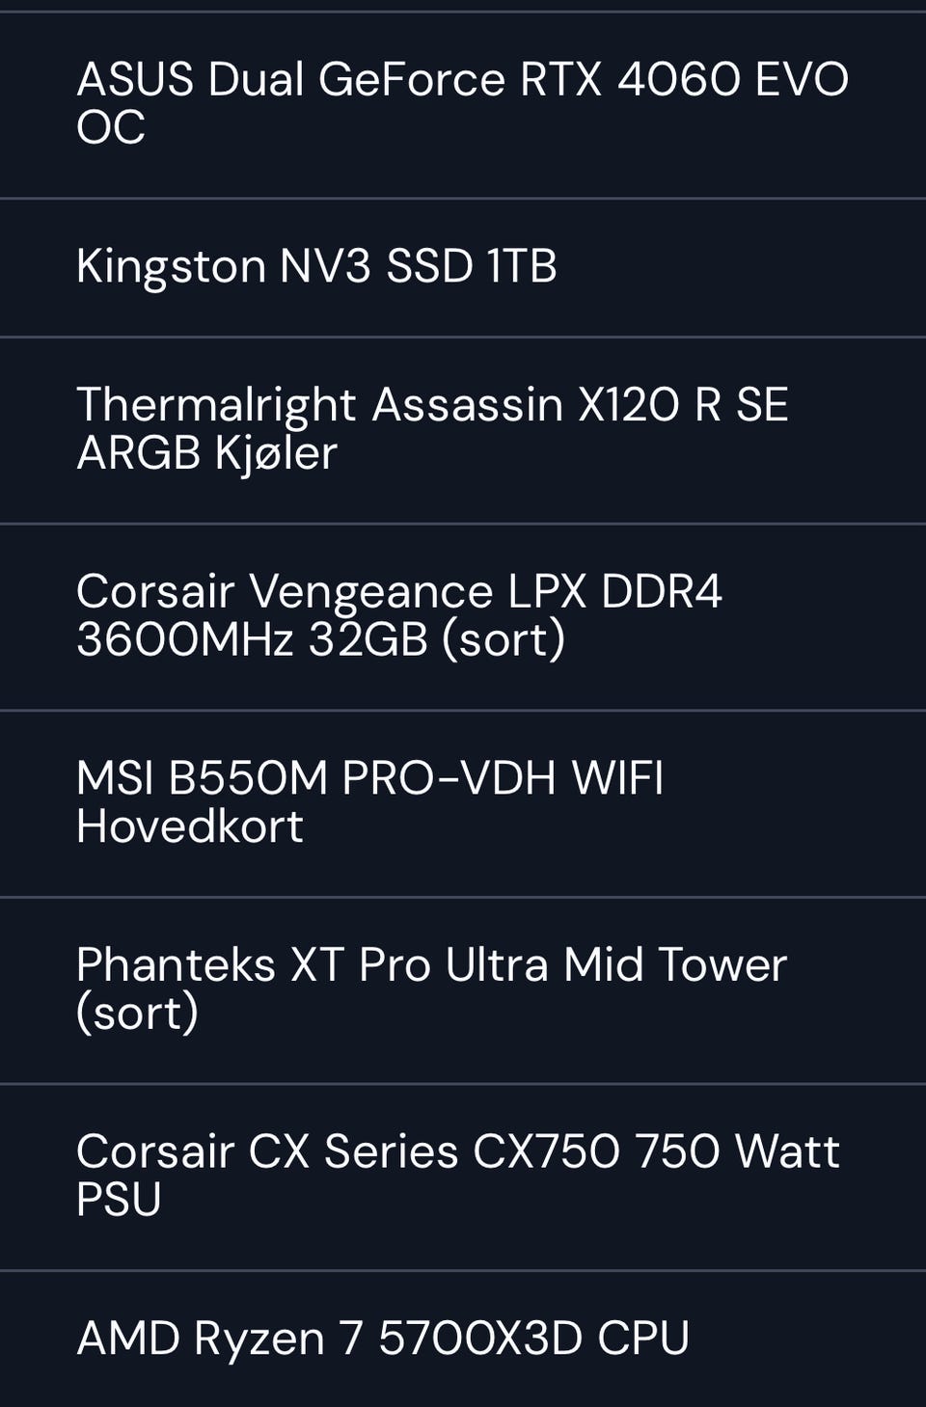This screenshot has height=1407, width=926.
Task: Click '(sort)' beneath Phanteks XT Pro
Action: [138, 1014]
